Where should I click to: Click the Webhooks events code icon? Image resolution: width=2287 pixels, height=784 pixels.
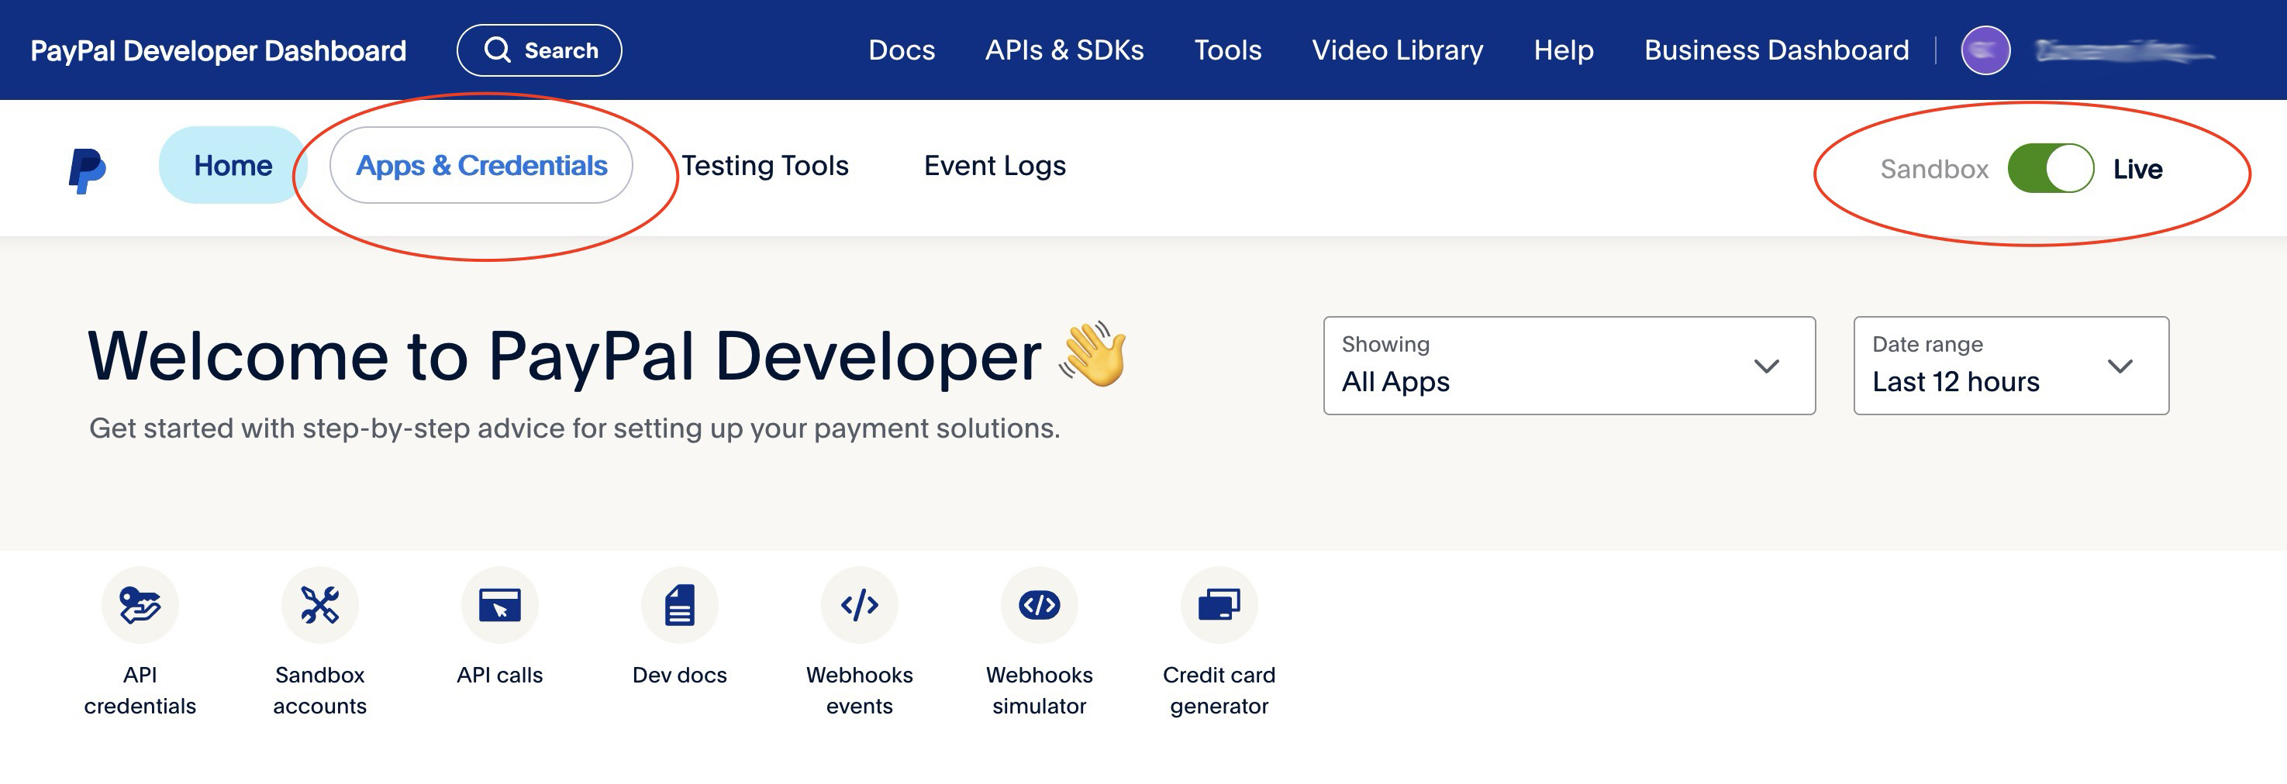pos(860,605)
